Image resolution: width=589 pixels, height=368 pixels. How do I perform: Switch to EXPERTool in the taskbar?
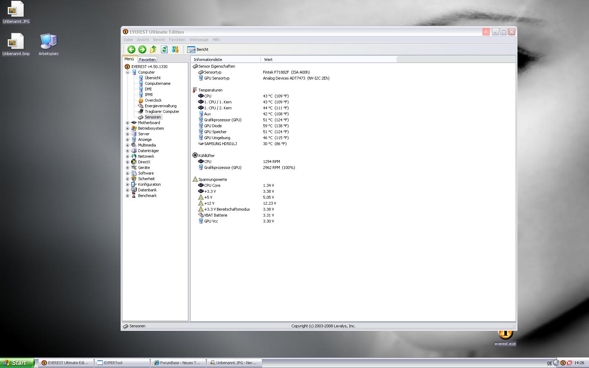tap(122, 363)
